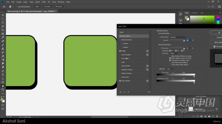Open the search icon at top right

coord(209,7)
